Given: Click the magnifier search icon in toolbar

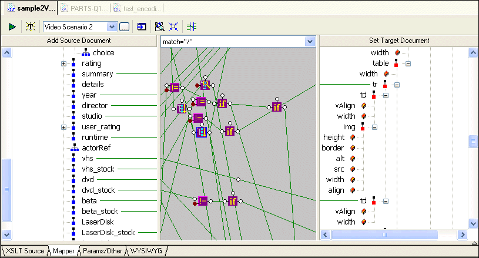Looking at the screenshot, I should click(x=159, y=26).
